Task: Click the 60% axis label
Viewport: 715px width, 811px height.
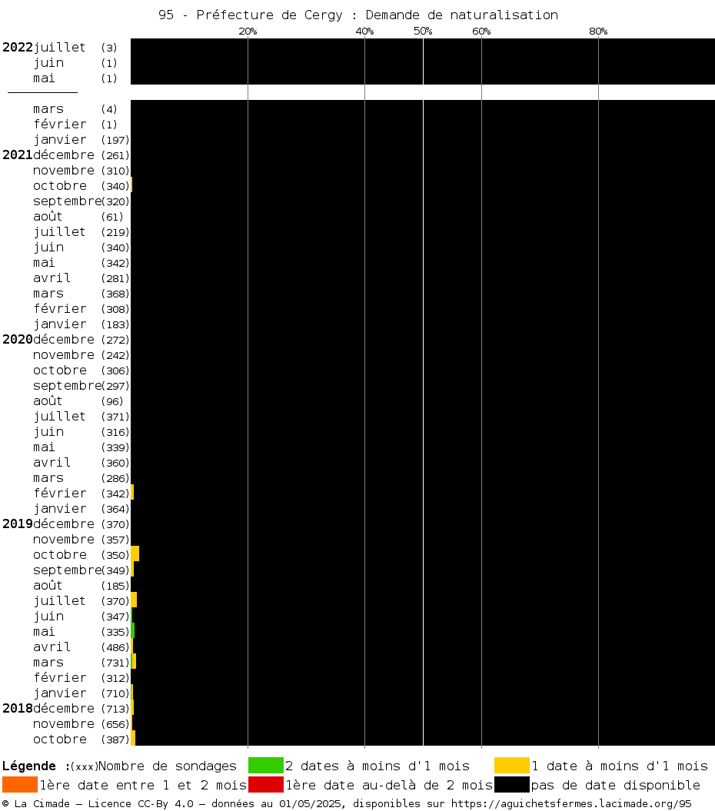Action: tap(481, 31)
